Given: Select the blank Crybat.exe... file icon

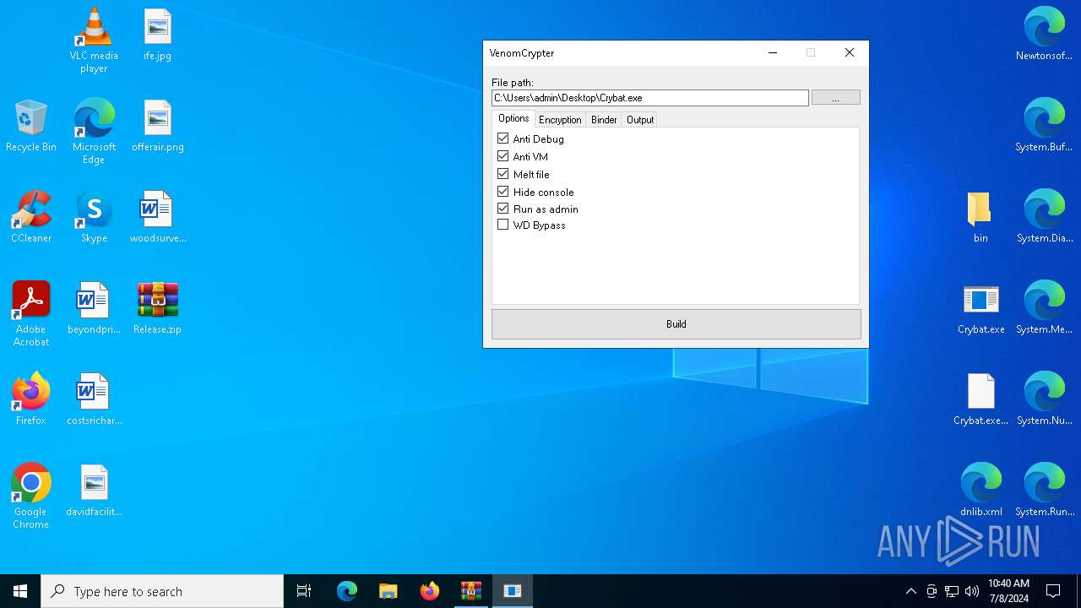Looking at the screenshot, I should pyautogui.click(x=981, y=399).
